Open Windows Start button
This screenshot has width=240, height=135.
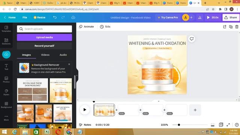click(4, 132)
